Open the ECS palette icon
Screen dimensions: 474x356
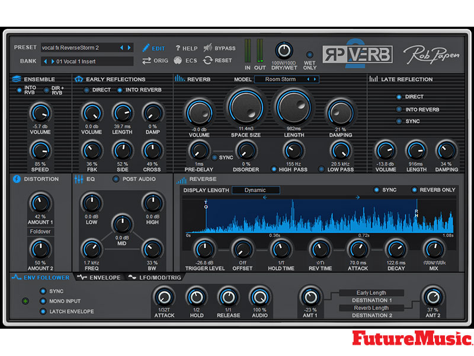coord(178,61)
